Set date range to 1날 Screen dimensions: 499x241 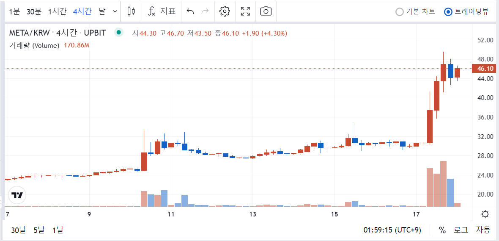tap(58, 230)
